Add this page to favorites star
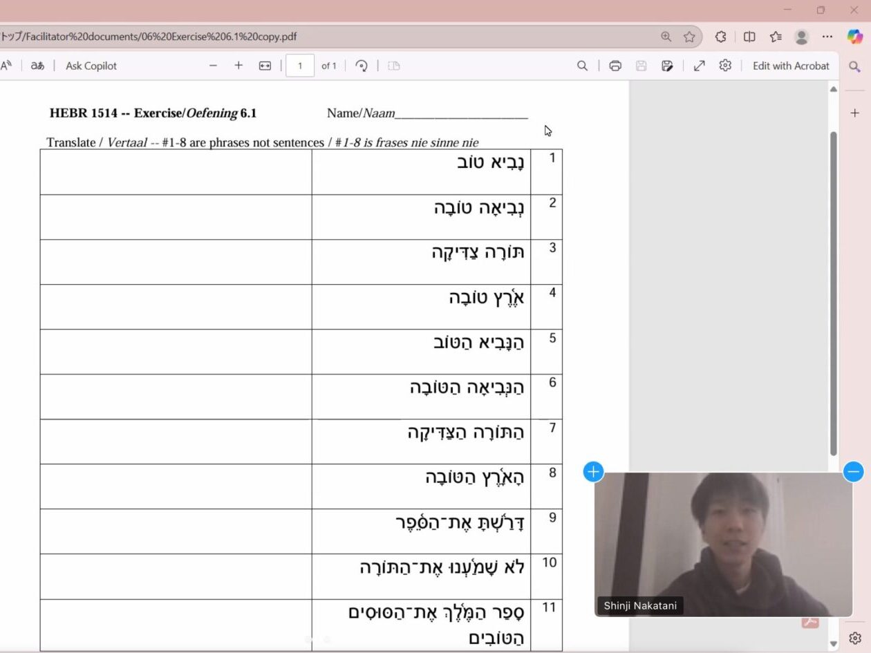This screenshot has width=871, height=653. tap(689, 37)
